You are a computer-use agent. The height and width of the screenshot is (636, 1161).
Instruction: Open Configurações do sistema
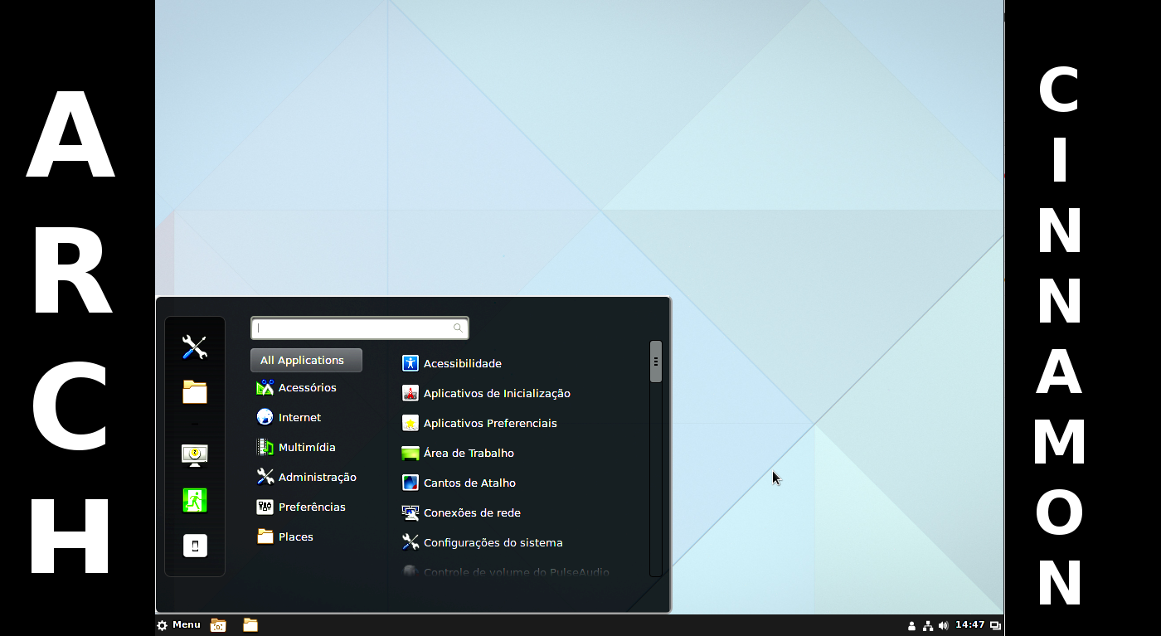pos(493,542)
